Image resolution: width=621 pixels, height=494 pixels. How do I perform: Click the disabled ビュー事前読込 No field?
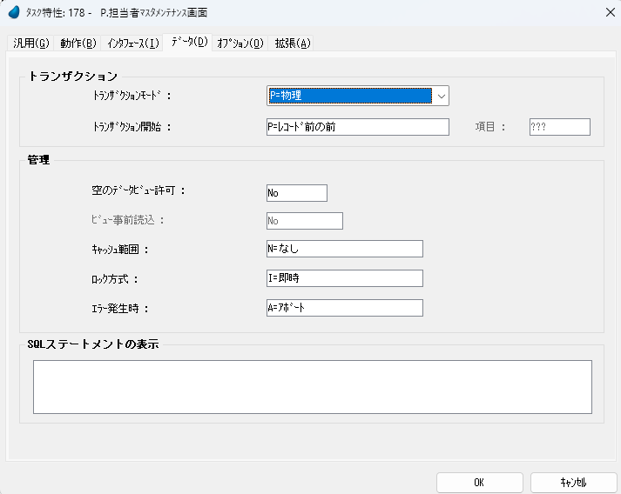click(305, 221)
